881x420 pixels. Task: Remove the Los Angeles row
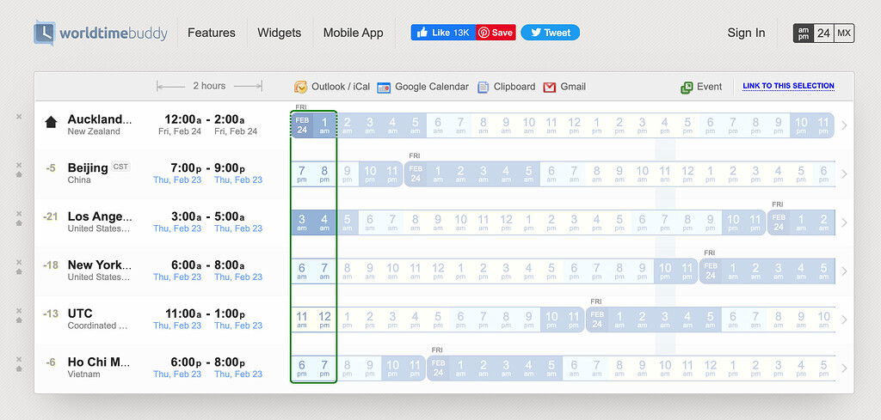19,214
